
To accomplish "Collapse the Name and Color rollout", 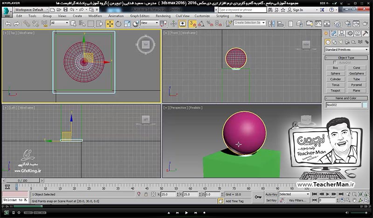I will tap(346, 98).
